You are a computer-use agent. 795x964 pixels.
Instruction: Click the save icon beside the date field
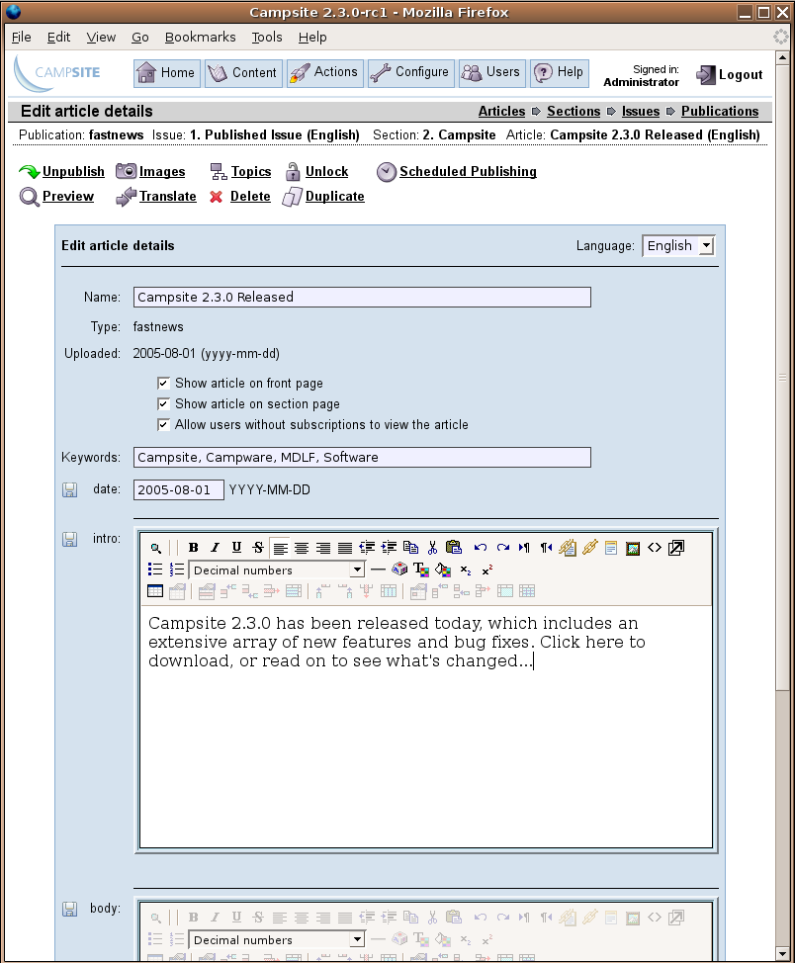(x=69, y=490)
